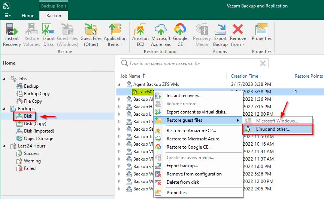Expand the Backup row dated 7:15 PM
This screenshot has height=199, width=324.
coord(119,107)
